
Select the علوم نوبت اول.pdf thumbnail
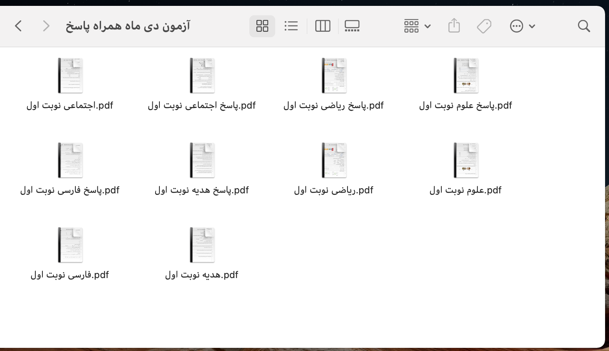point(466,160)
